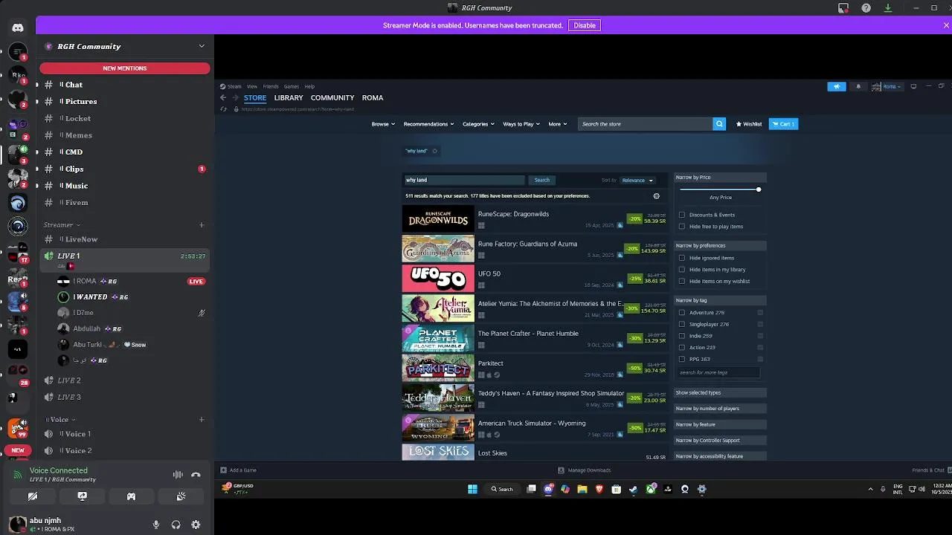Open the Steam Games menu
Viewport: 952px width, 535px height.
292,86
